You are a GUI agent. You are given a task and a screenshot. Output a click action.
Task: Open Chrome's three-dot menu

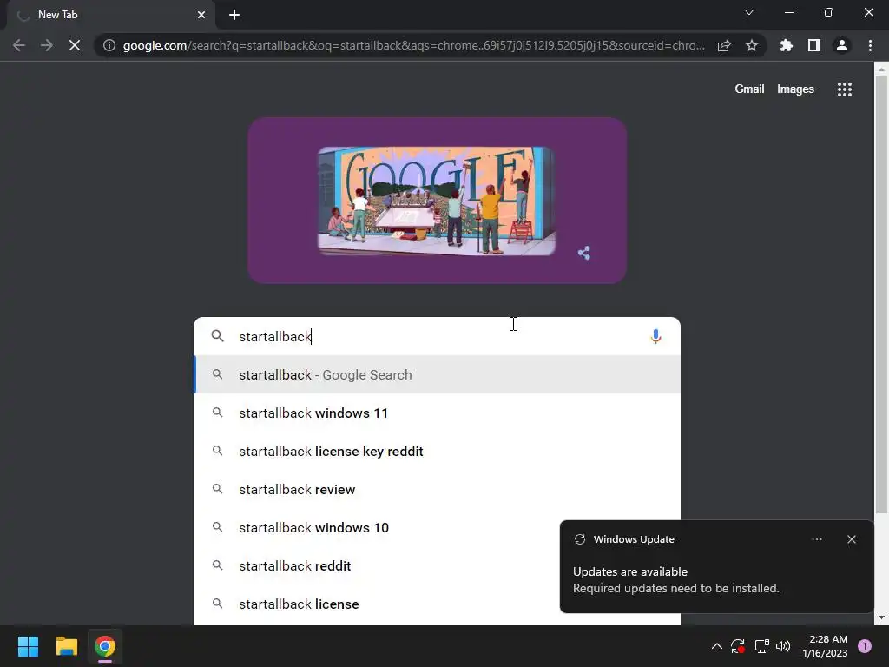point(870,45)
